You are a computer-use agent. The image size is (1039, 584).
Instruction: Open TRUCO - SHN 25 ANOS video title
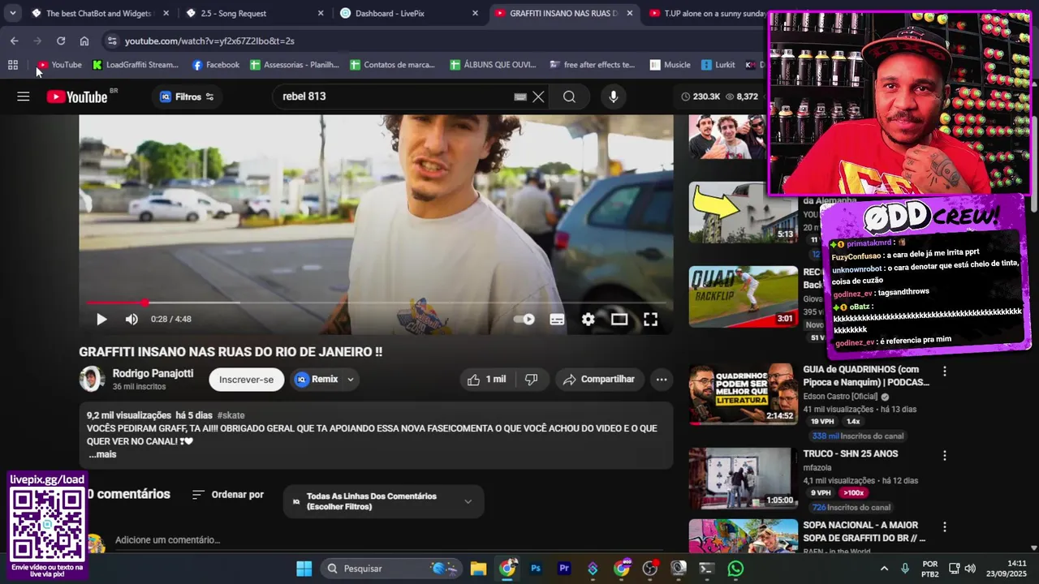850,454
